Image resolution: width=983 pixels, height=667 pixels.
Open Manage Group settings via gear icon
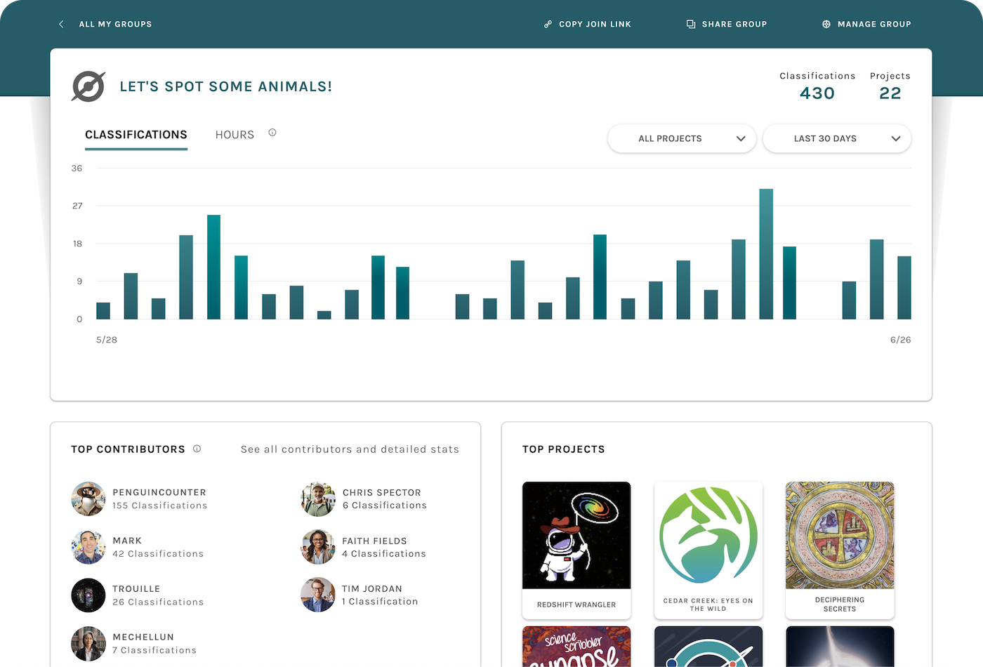826,24
